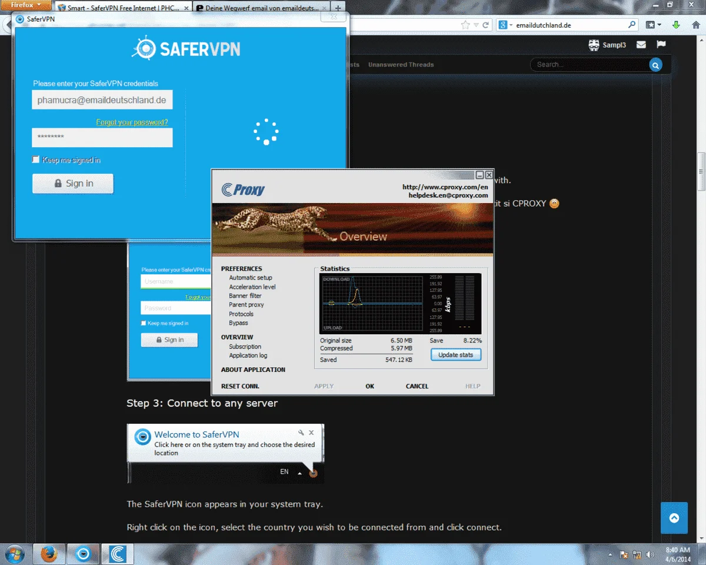Click the Action Center flag tray icon
This screenshot has width=706, height=565.
pos(624,554)
